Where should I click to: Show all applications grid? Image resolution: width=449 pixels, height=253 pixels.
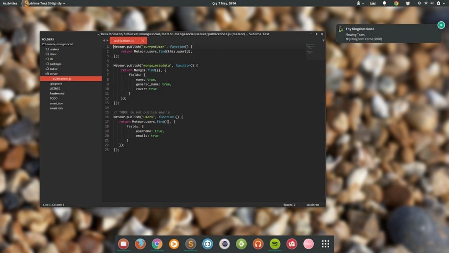coord(325,244)
